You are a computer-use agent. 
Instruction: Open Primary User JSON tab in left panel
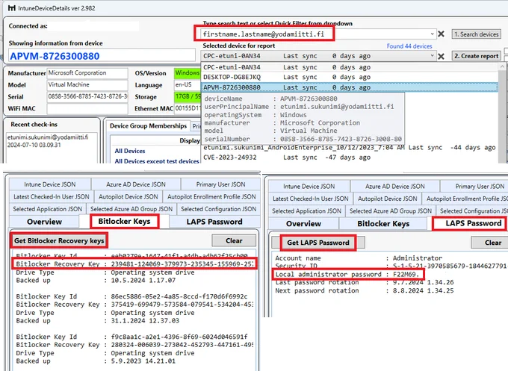click(x=220, y=184)
